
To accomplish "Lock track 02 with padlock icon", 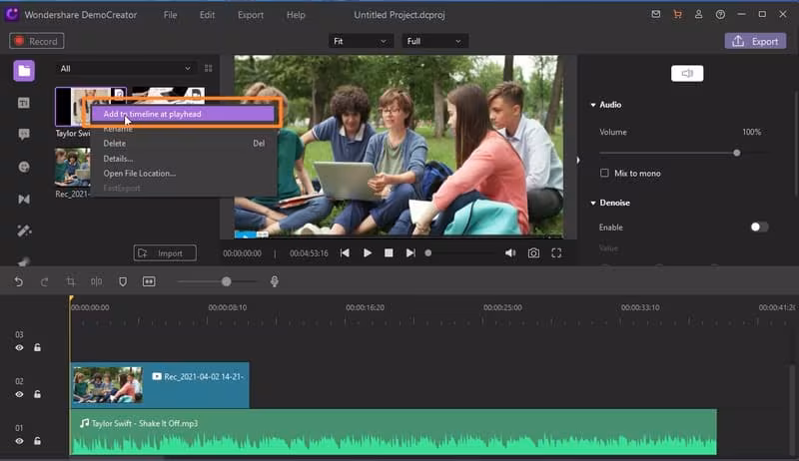I will 37,394.
